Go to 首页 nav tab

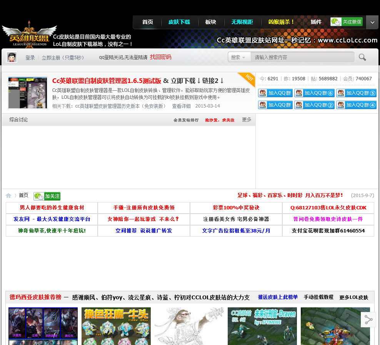click(x=148, y=22)
